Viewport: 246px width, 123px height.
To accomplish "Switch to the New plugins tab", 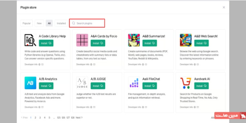I will point(39,23).
